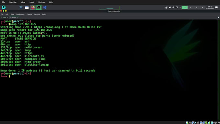The image size is (220, 124).
Task: Click the clipboard tray icon
Action: (x=166, y=7)
